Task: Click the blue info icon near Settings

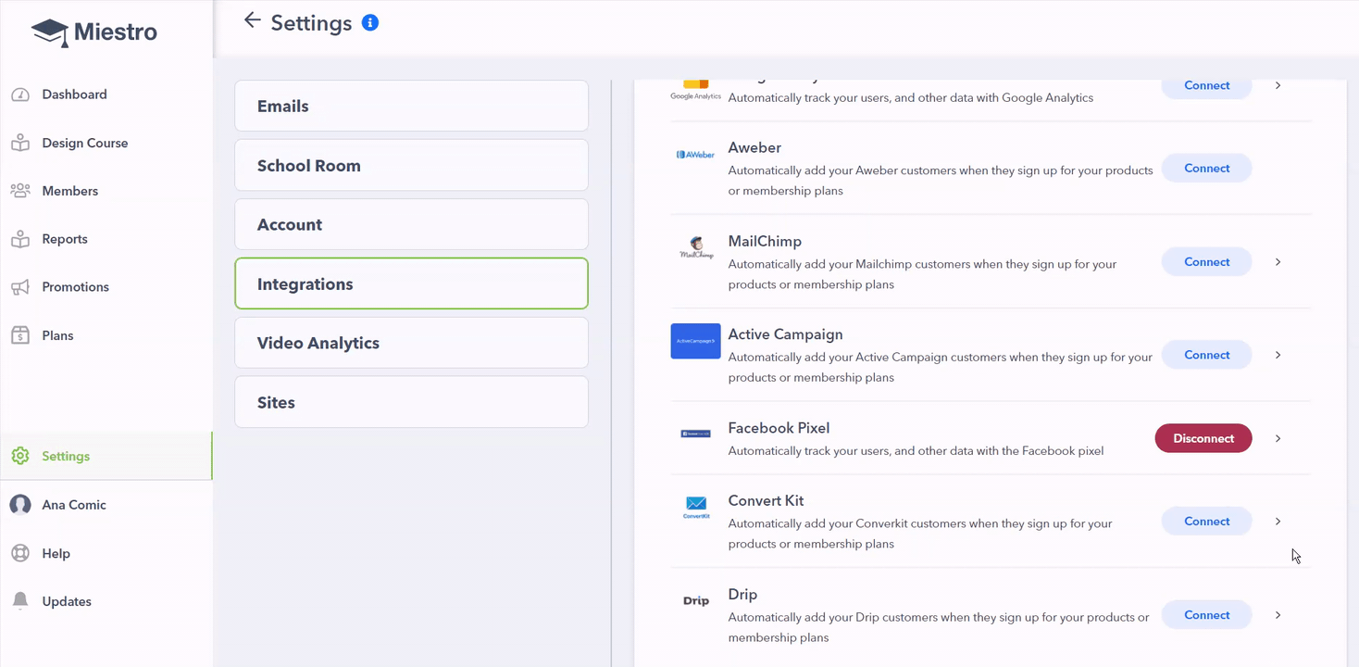Action: pyautogui.click(x=370, y=22)
